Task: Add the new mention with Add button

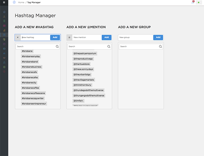Action: 107,38
